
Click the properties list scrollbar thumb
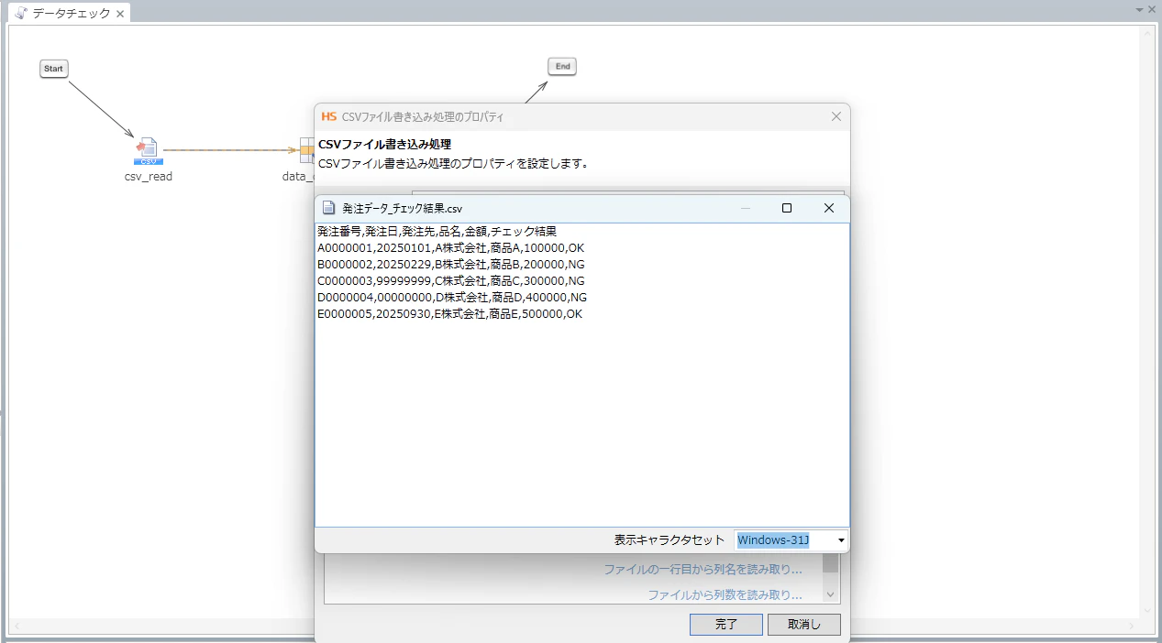coord(830,562)
